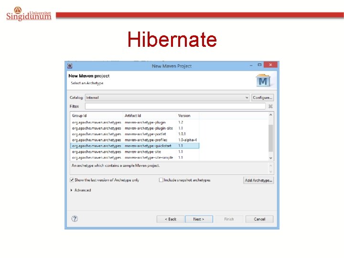The image size is (344, 258).
Task: Click version 1.0-alpha-4 cell
Action: (x=187, y=140)
